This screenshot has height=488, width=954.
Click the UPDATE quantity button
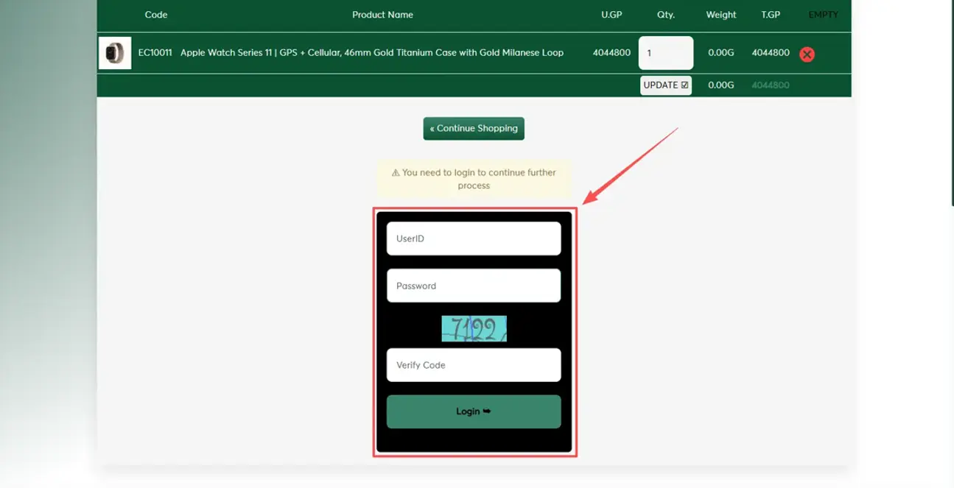pyautogui.click(x=665, y=85)
